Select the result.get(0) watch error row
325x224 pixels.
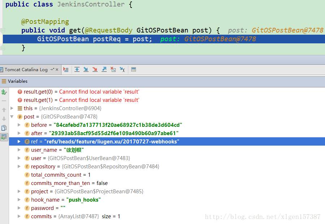(x=167, y=92)
